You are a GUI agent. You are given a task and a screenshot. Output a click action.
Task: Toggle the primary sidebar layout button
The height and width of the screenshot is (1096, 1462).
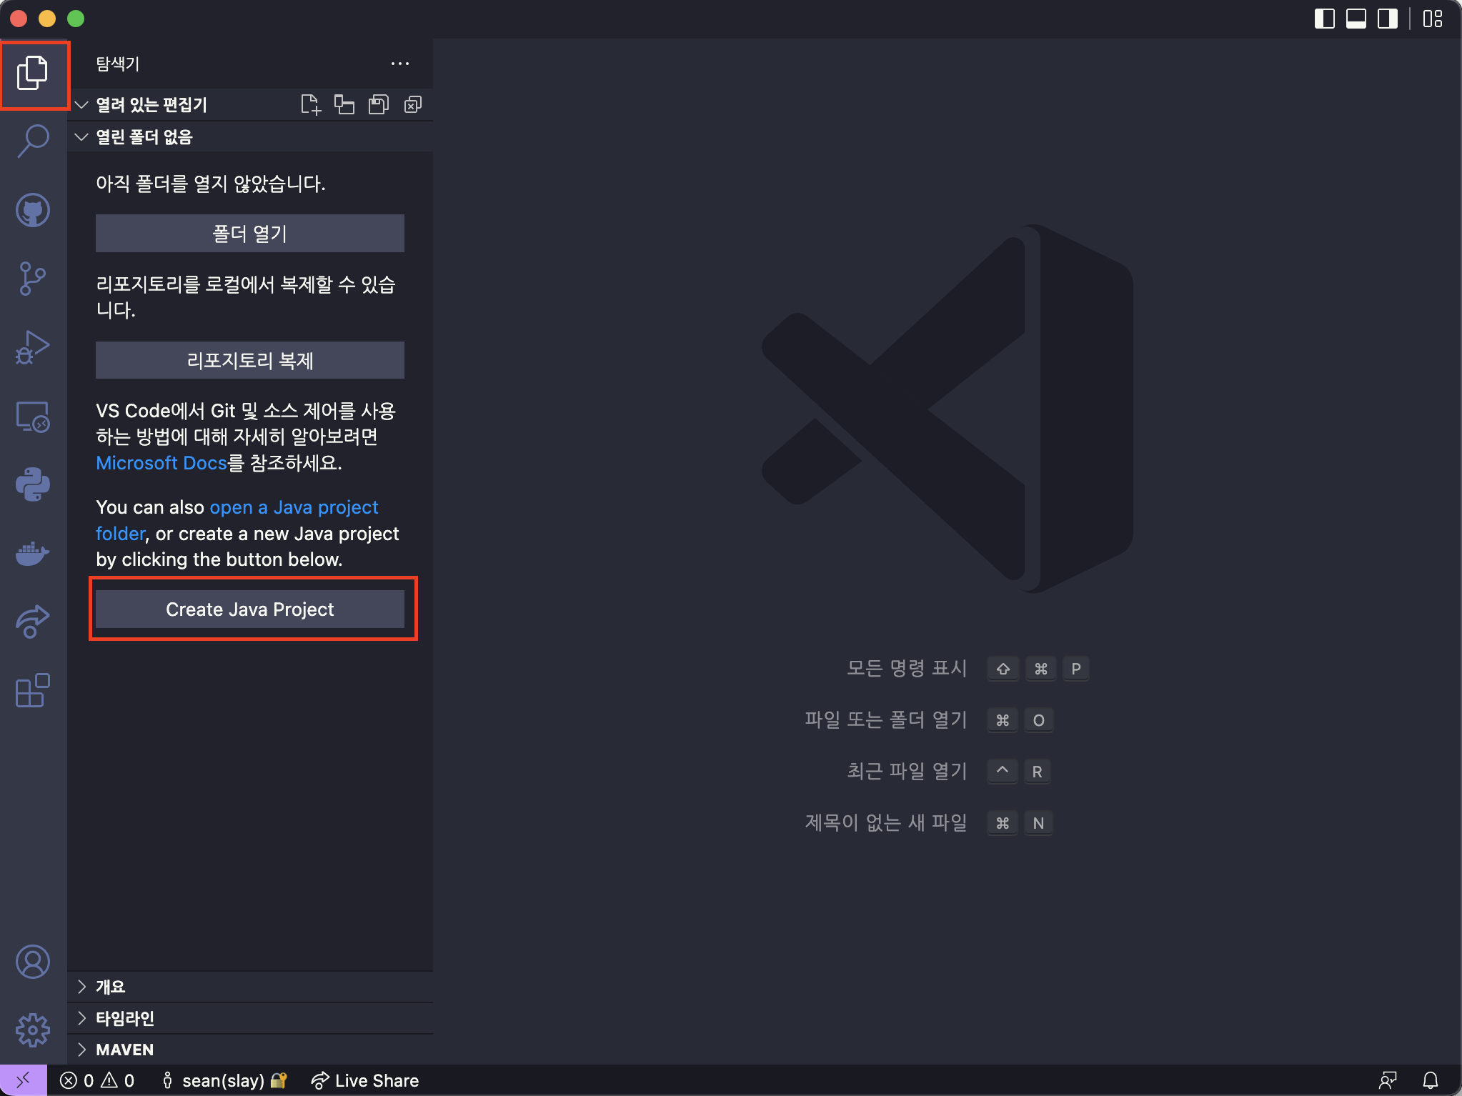(1324, 19)
